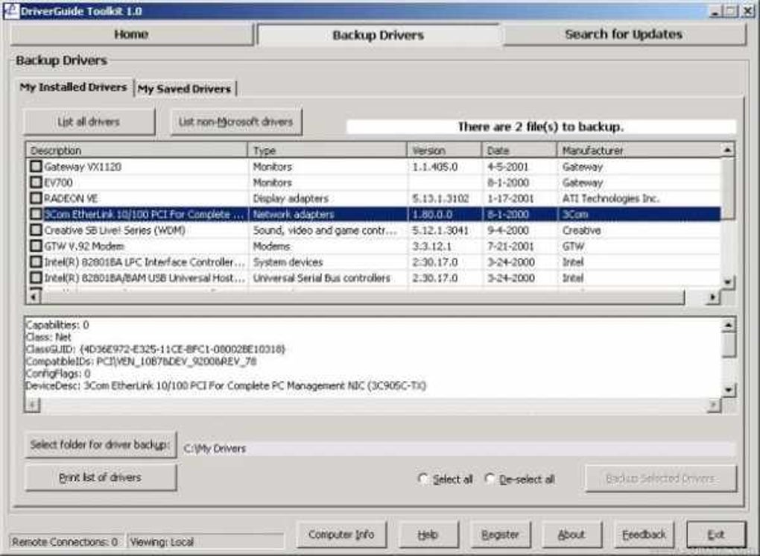
Task: Open the Home tab
Action: pyautogui.click(x=131, y=34)
